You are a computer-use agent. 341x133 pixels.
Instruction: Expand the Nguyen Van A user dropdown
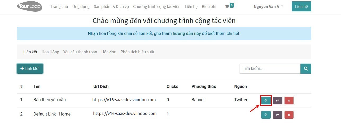268,7
